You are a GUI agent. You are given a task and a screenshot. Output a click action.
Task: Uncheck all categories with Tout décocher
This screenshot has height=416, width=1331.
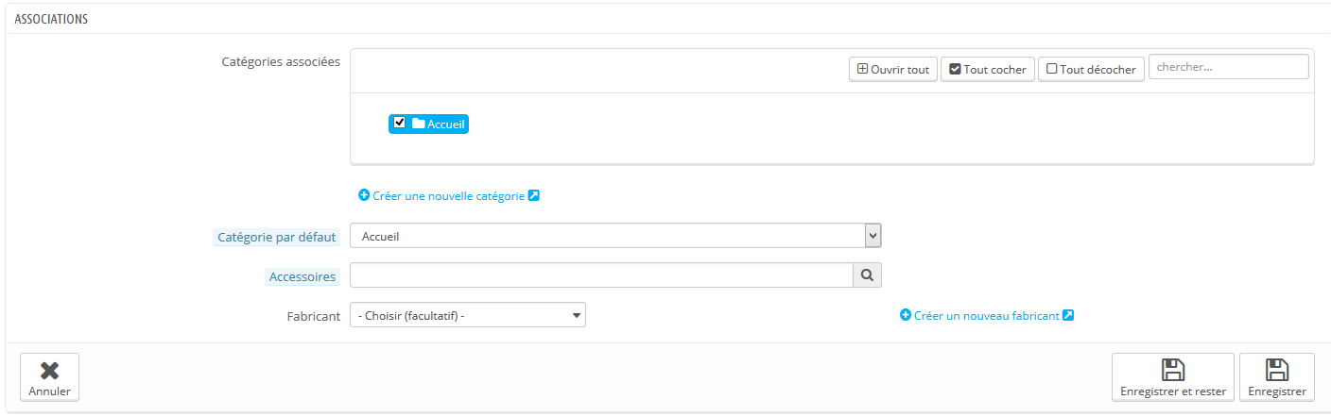click(x=1091, y=69)
